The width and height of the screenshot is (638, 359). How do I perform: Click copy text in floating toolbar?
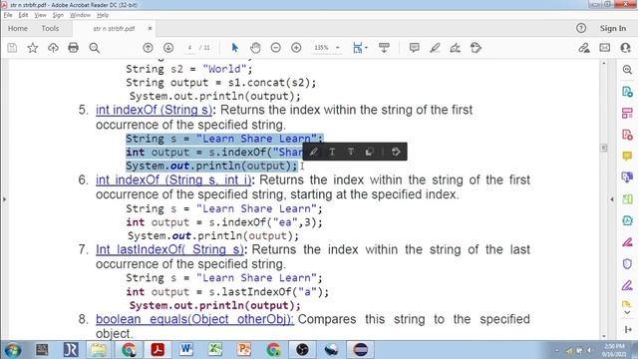(370, 152)
